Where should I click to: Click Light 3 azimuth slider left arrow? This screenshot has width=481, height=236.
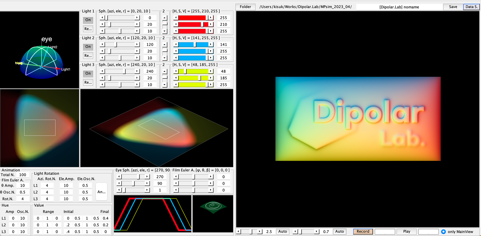click(102, 71)
